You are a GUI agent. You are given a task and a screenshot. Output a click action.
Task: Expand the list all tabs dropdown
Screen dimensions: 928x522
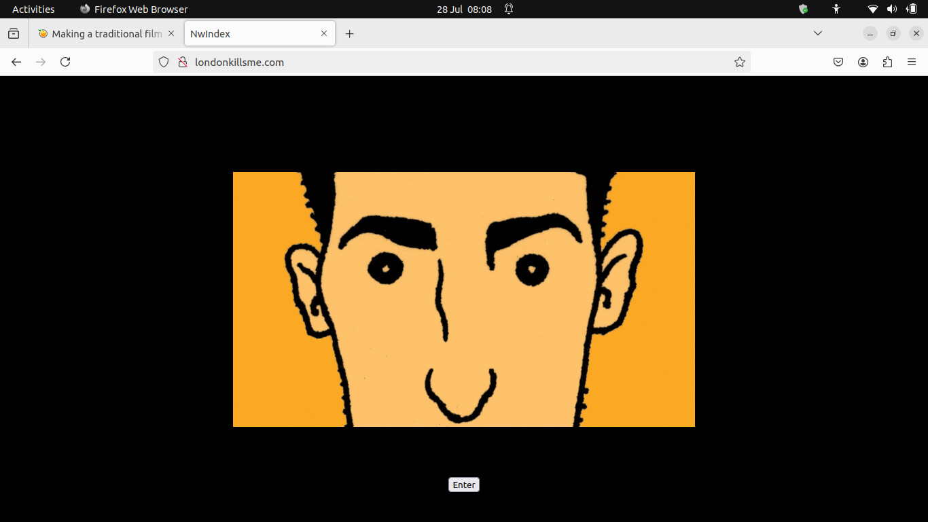click(818, 33)
